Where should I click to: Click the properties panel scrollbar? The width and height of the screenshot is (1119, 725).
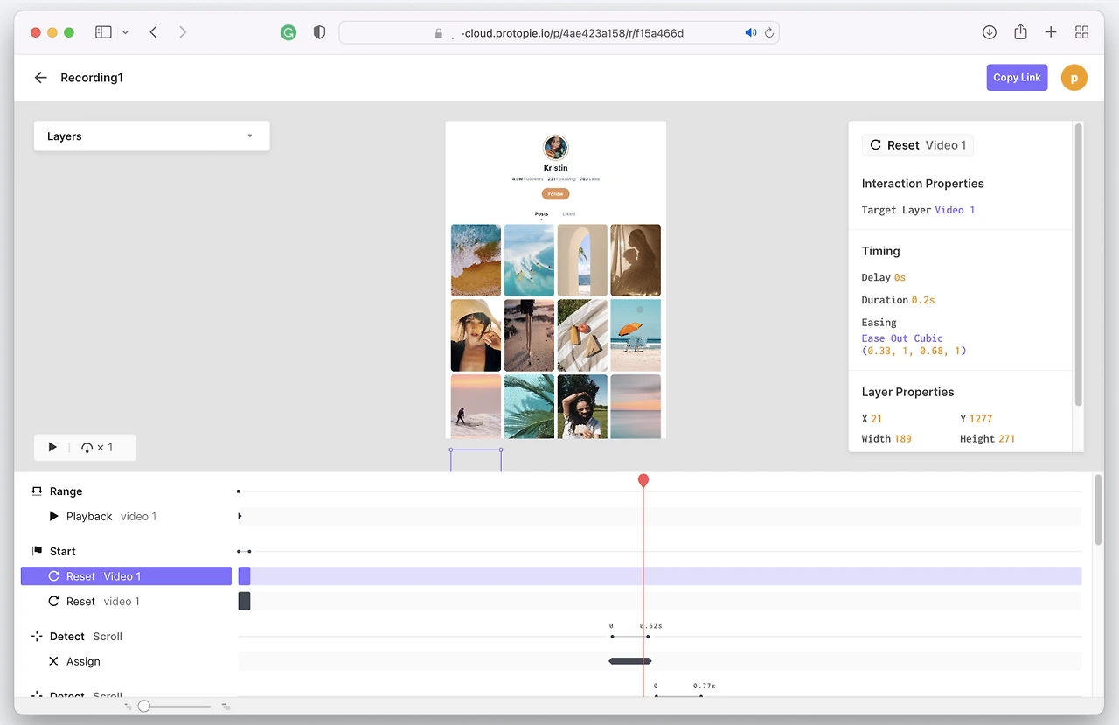[1079, 264]
